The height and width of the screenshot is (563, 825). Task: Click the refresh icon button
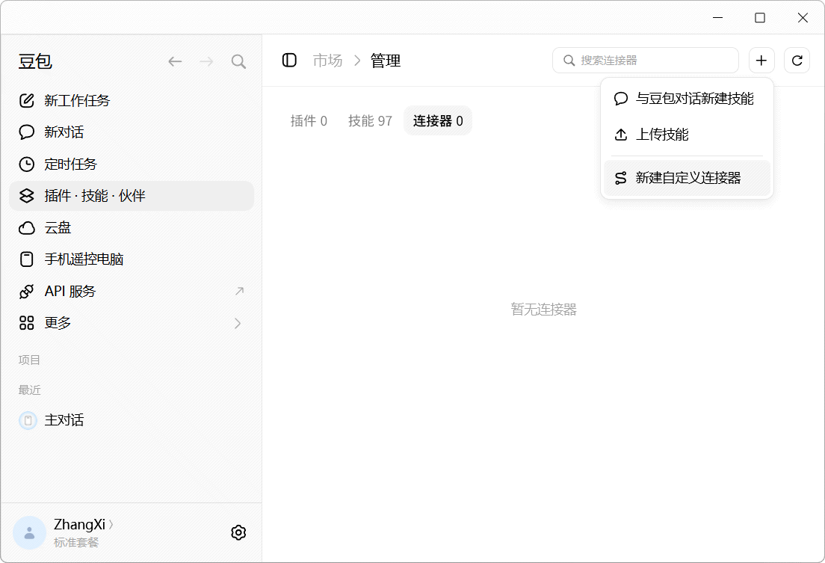797,61
